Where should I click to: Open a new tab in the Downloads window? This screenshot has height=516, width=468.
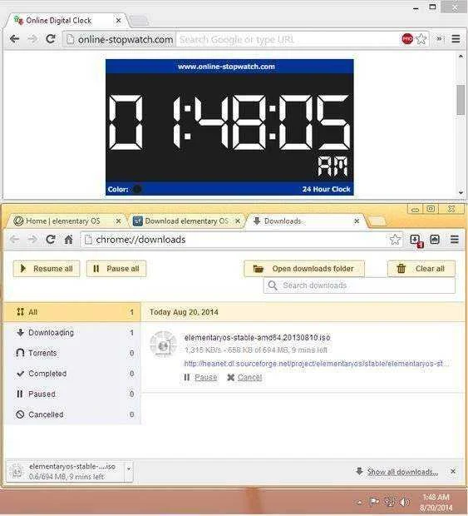[x=377, y=221]
